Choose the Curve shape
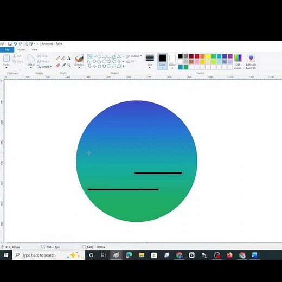 click(94, 56)
